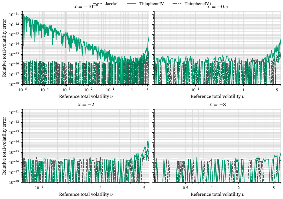
Task: Click the 10⁻¹¹ y-tick of the x = −2 plot
Action: [x=15, y=112]
